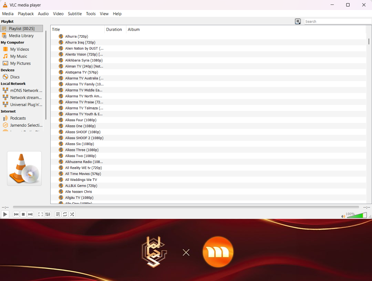Viewport: 372px width, 281px height.
Task: Open the Subtitle menu
Action: tap(75, 14)
